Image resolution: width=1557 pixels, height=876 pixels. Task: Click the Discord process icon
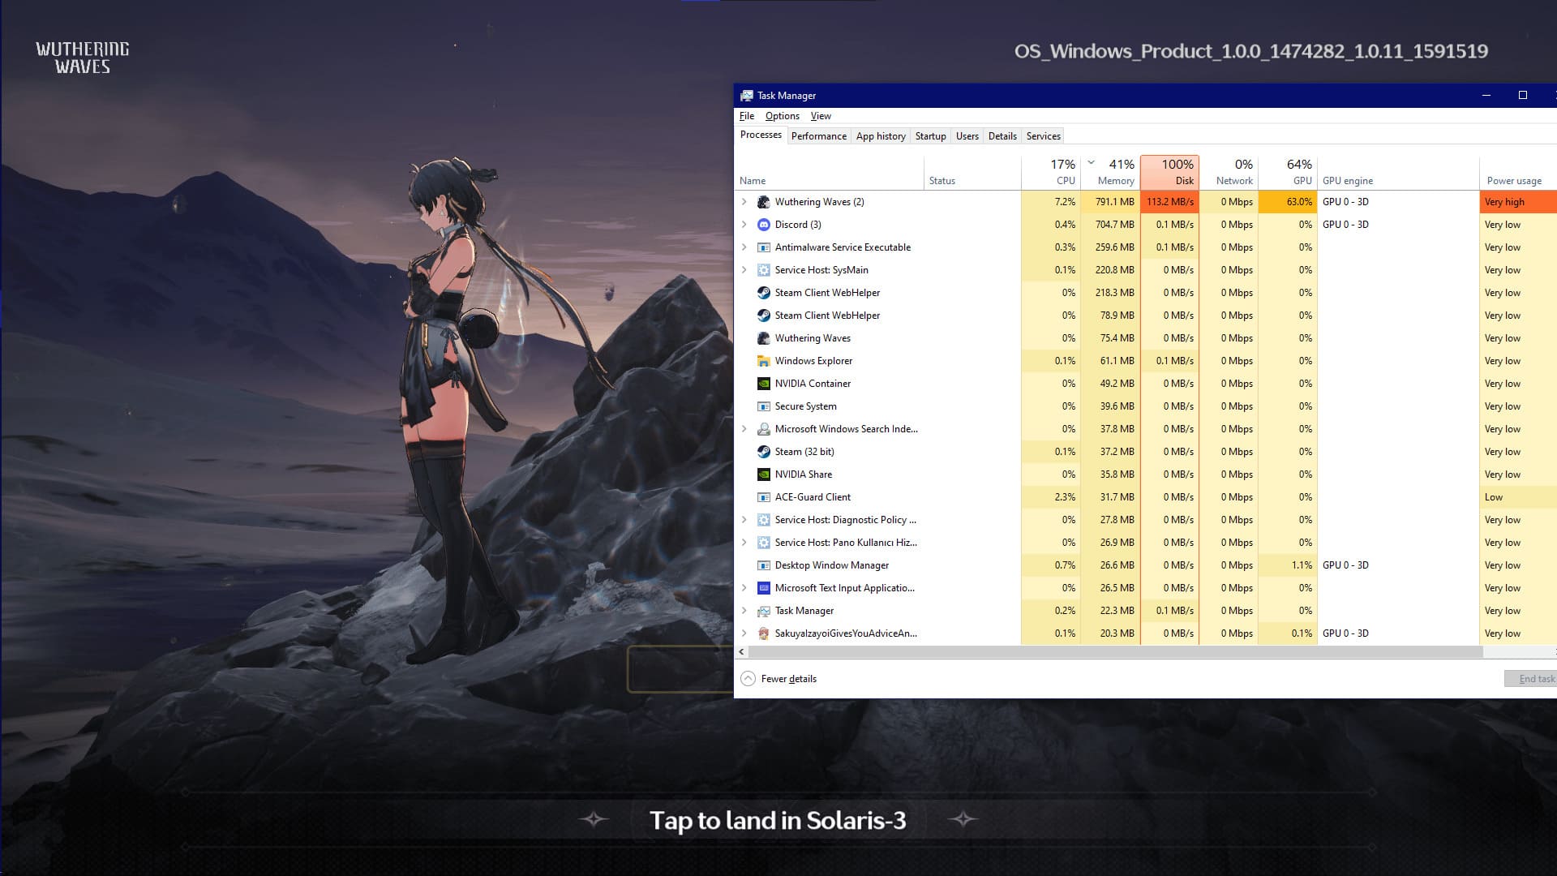763,225
